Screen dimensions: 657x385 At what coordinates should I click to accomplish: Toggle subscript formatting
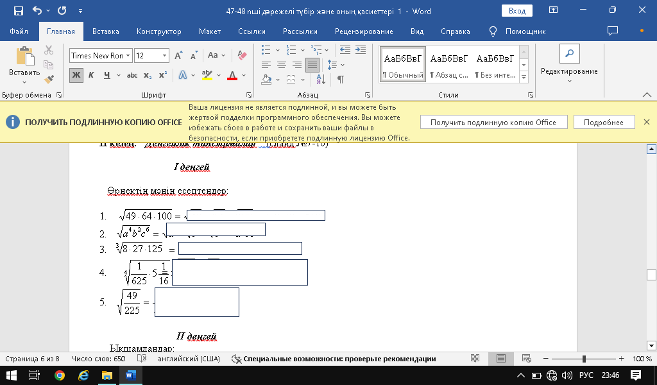pos(148,76)
